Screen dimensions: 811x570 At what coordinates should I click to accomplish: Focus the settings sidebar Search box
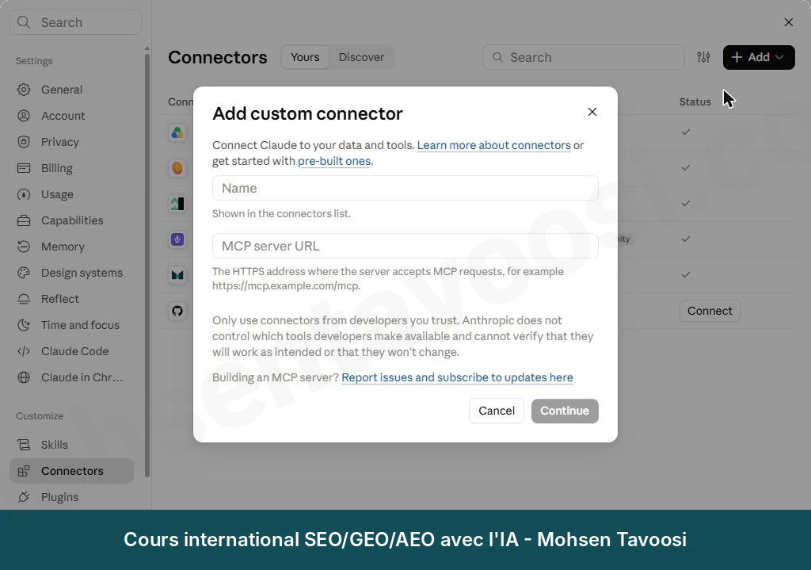(x=75, y=22)
